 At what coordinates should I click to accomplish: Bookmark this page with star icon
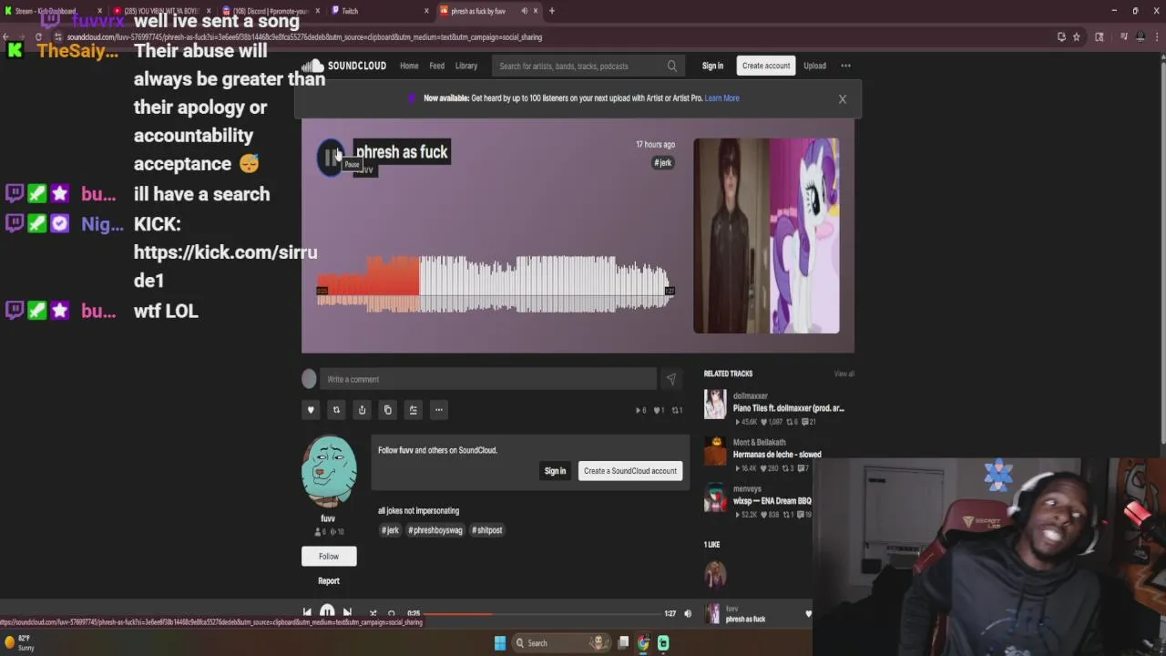click(x=1076, y=37)
